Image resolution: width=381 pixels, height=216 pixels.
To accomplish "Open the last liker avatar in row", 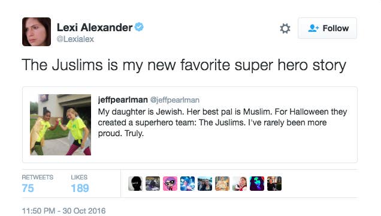I will tap(274, 184).
